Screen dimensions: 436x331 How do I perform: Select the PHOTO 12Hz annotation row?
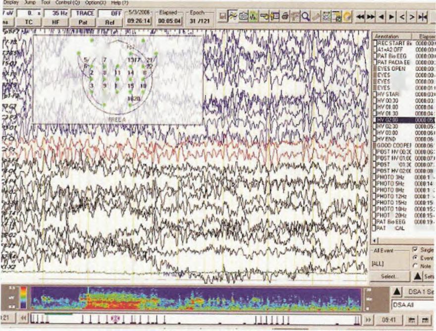point(404,196)
